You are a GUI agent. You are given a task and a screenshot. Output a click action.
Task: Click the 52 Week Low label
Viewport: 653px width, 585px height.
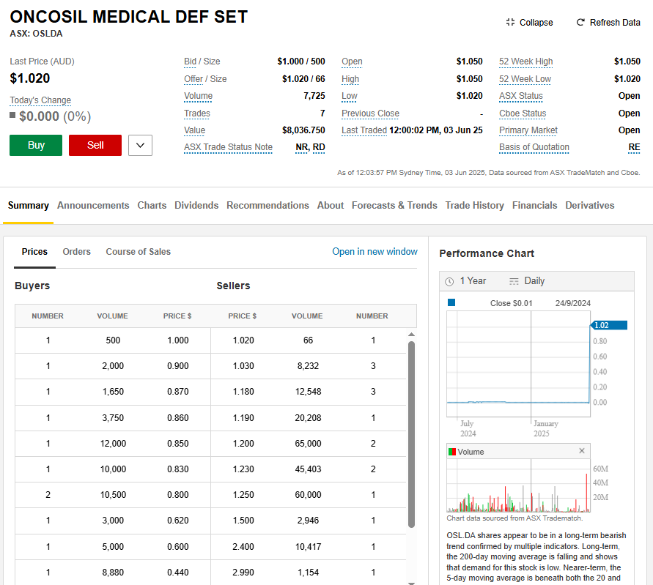click(x=525, y=79)
